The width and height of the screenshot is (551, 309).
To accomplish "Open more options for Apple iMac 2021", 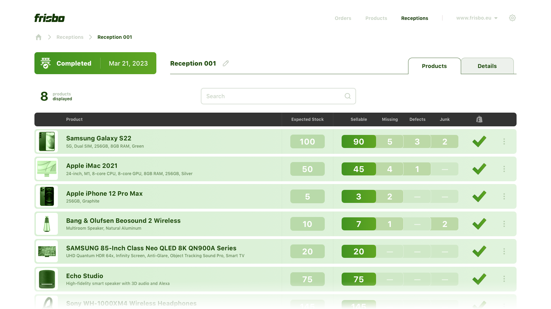I will (504, 169).
